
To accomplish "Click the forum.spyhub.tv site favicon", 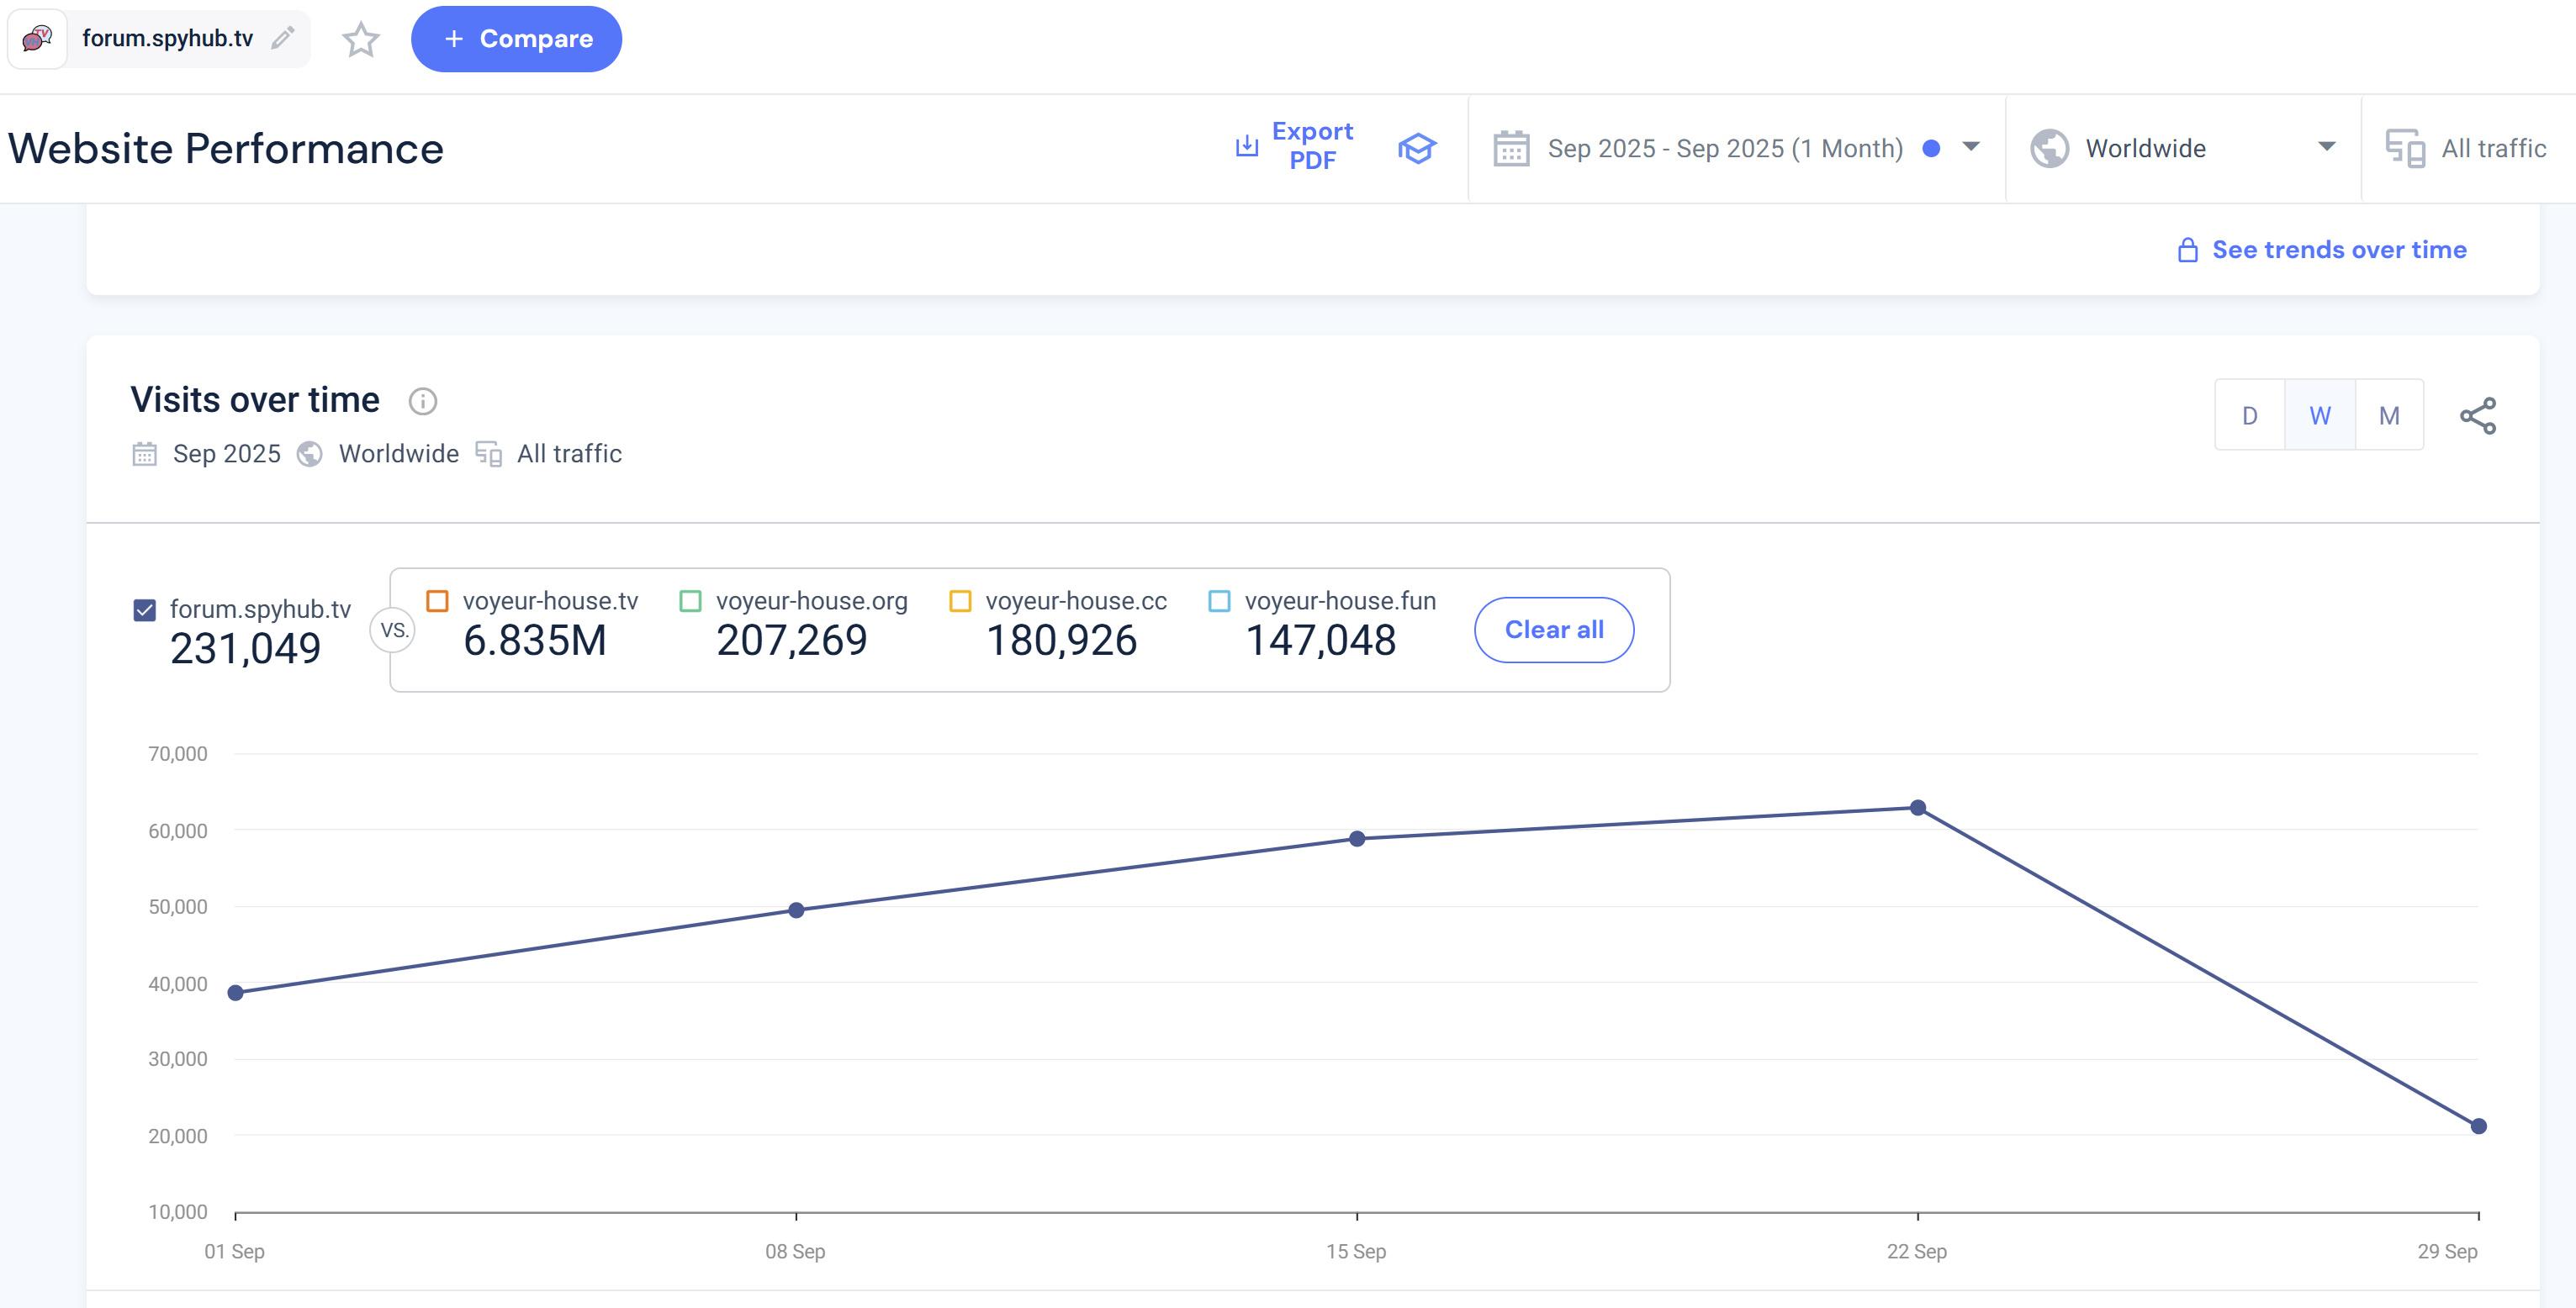I will 37,38.
